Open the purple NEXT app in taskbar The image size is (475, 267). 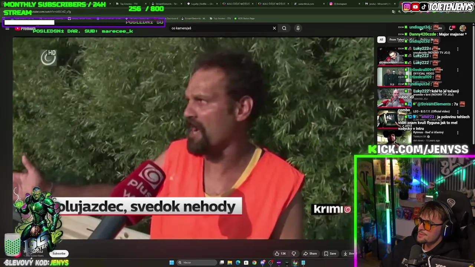pyautogui.click(x=279, y=263)
